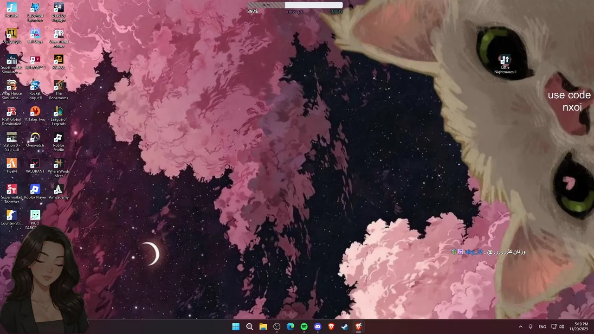Screen dimensions: 594x334
Task: Select the League of Legends icon
Action: (x=58, y=116)
